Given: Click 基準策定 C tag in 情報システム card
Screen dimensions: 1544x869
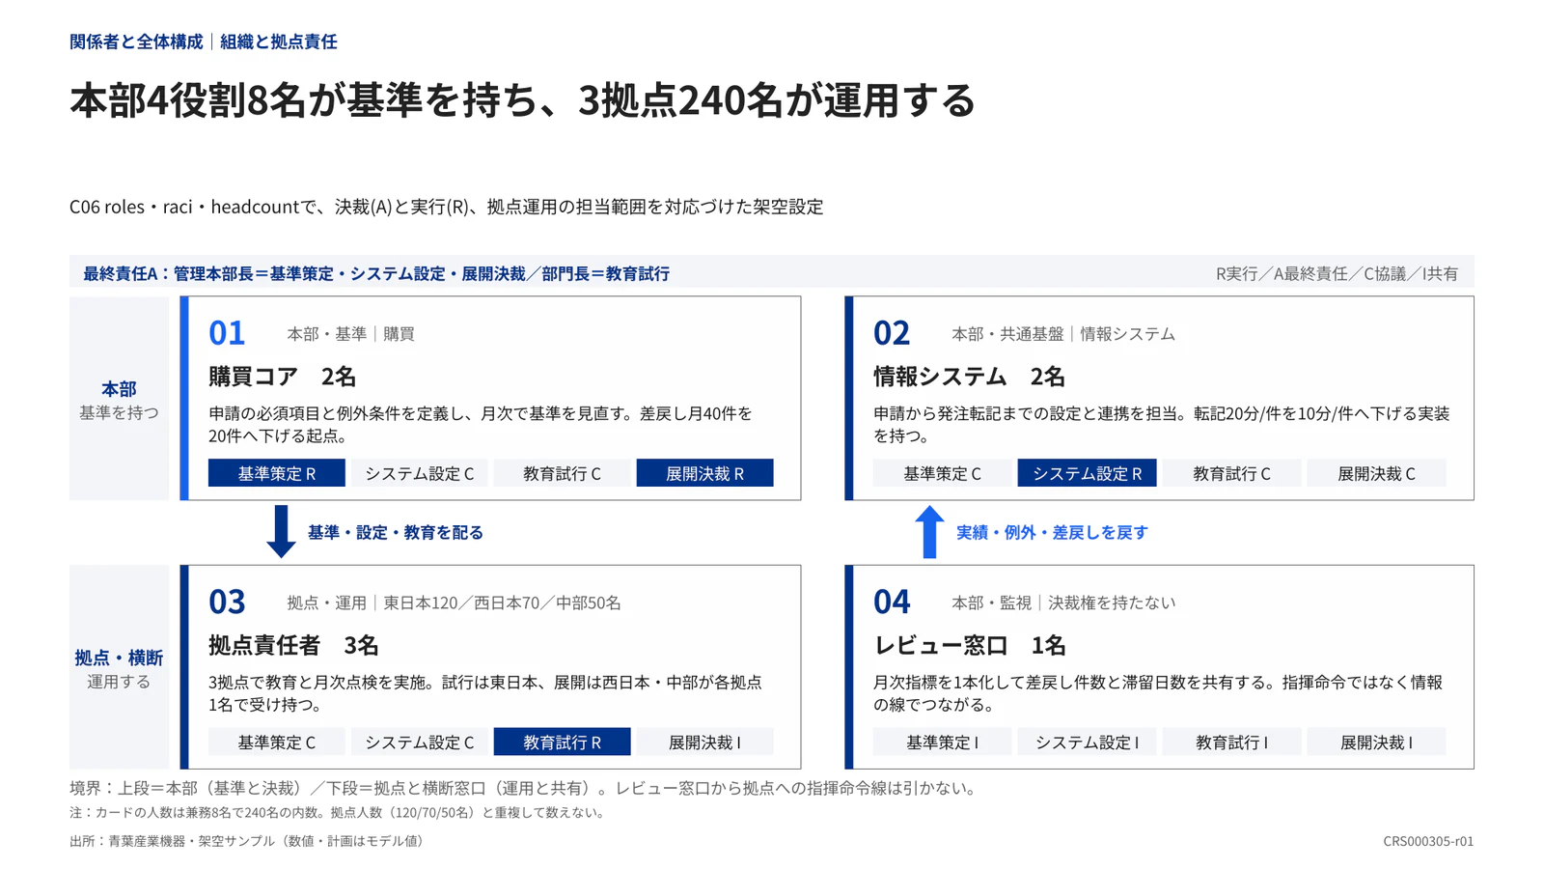Looking at the screenshot, I should (943, 473).
